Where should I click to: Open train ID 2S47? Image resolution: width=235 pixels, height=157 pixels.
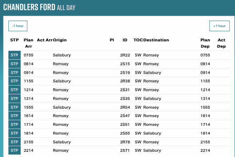pos(125,116)
